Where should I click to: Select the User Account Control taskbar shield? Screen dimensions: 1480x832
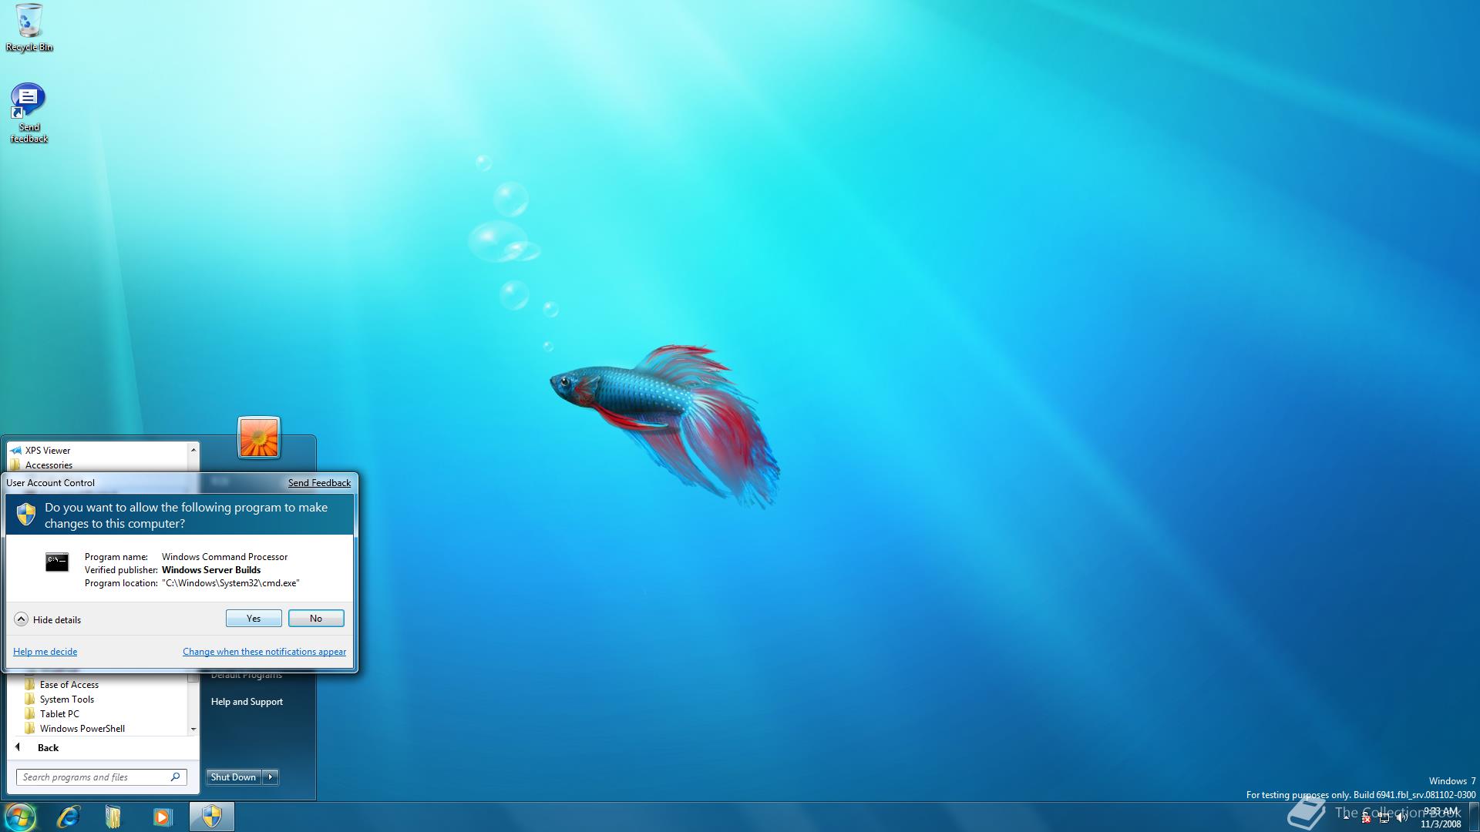[x=212, y=817]
